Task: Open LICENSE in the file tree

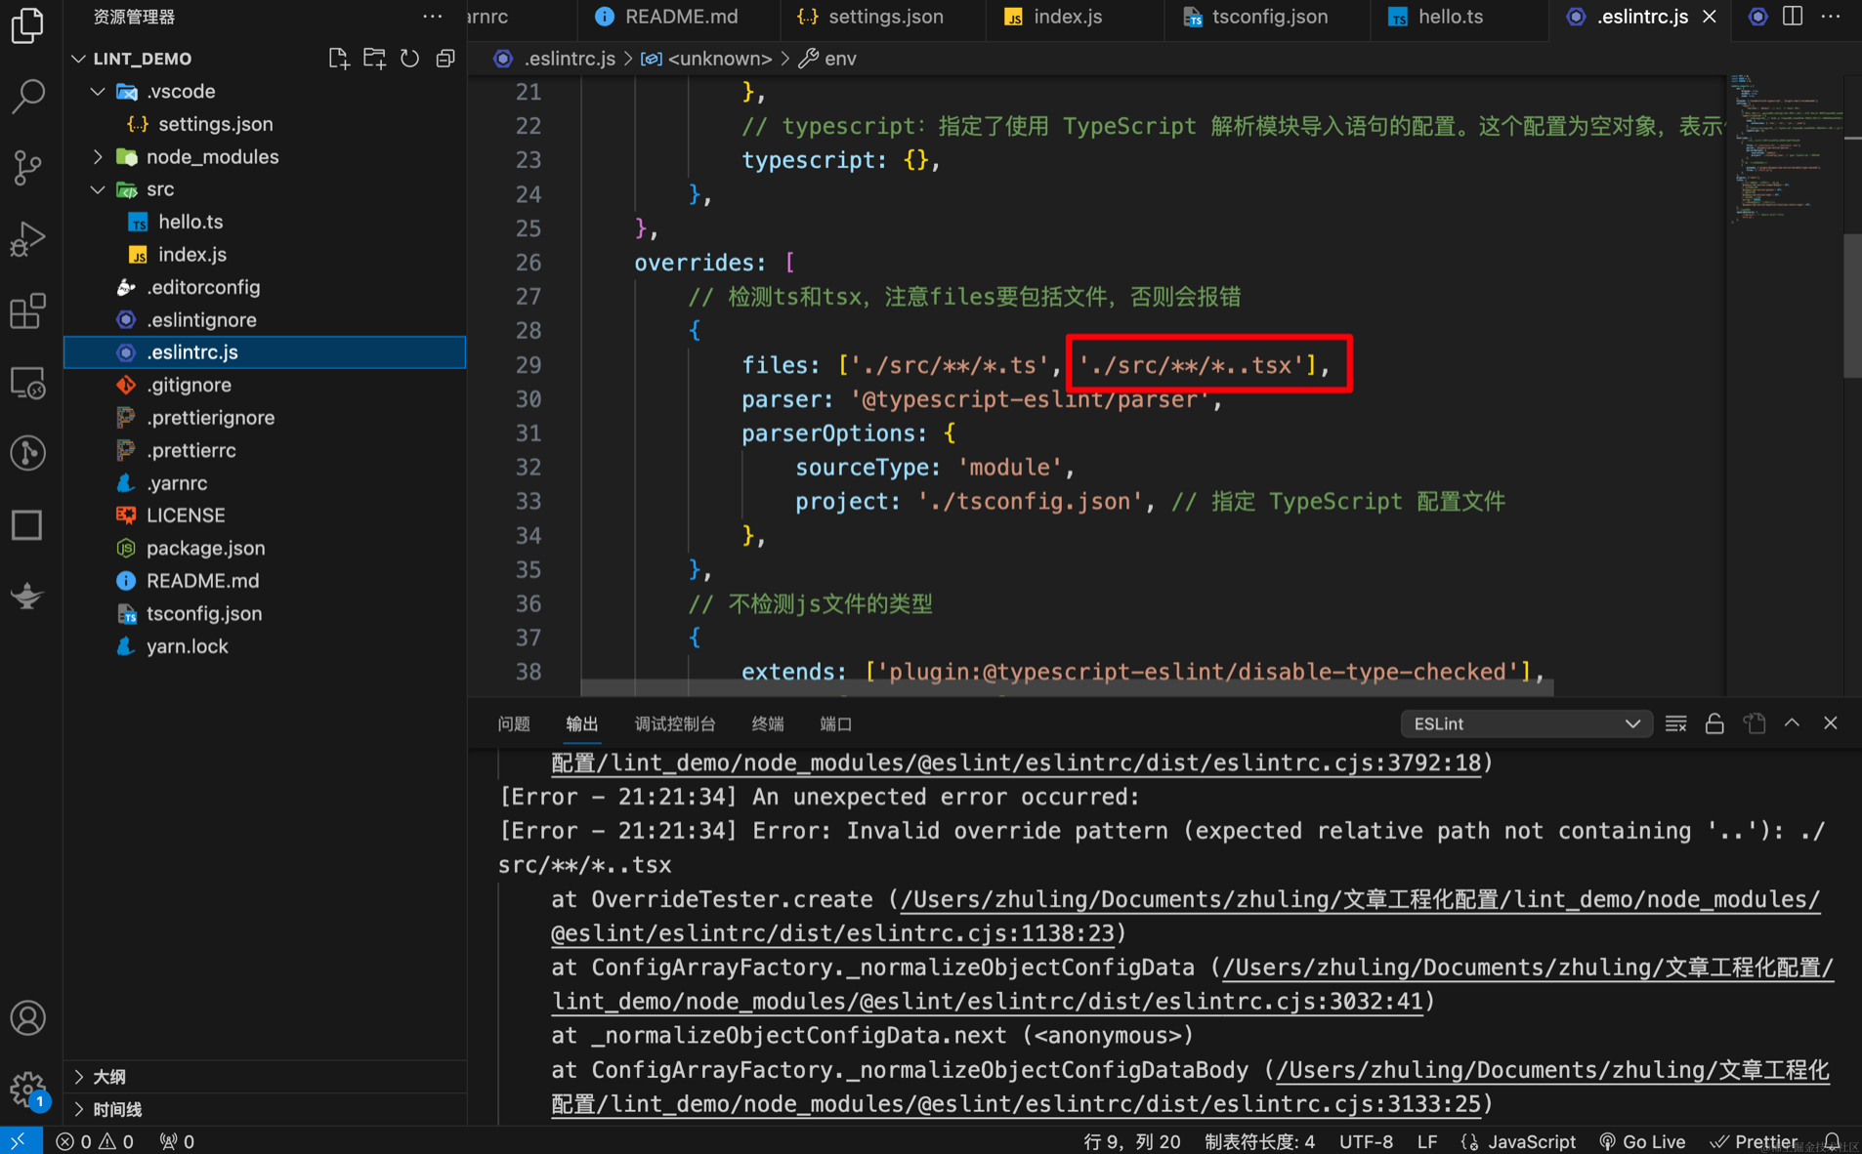Action: point(264,515)
